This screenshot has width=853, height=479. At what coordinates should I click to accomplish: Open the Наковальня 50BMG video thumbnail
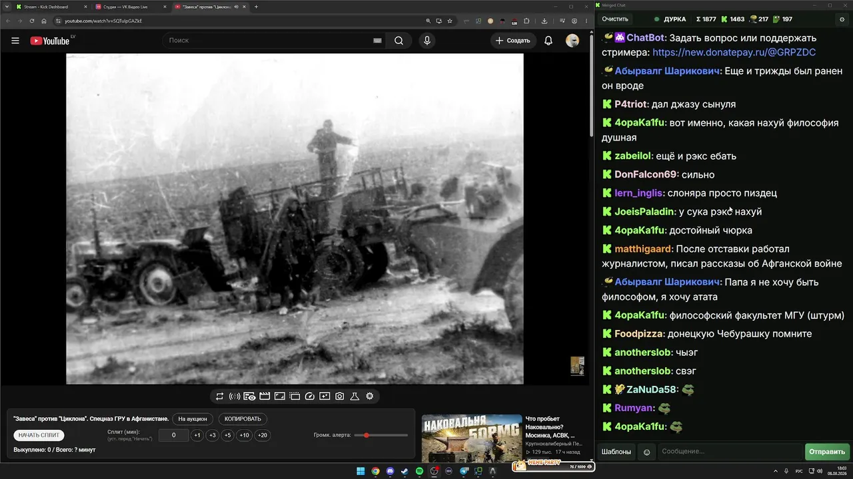472,437
